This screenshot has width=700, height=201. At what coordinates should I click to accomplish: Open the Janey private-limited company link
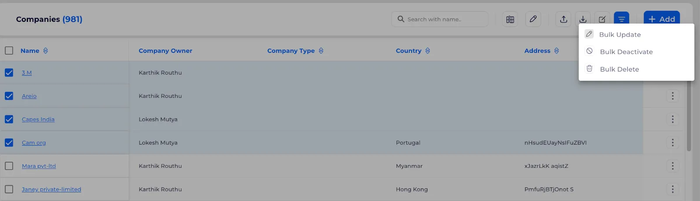[x=52, y=189]
